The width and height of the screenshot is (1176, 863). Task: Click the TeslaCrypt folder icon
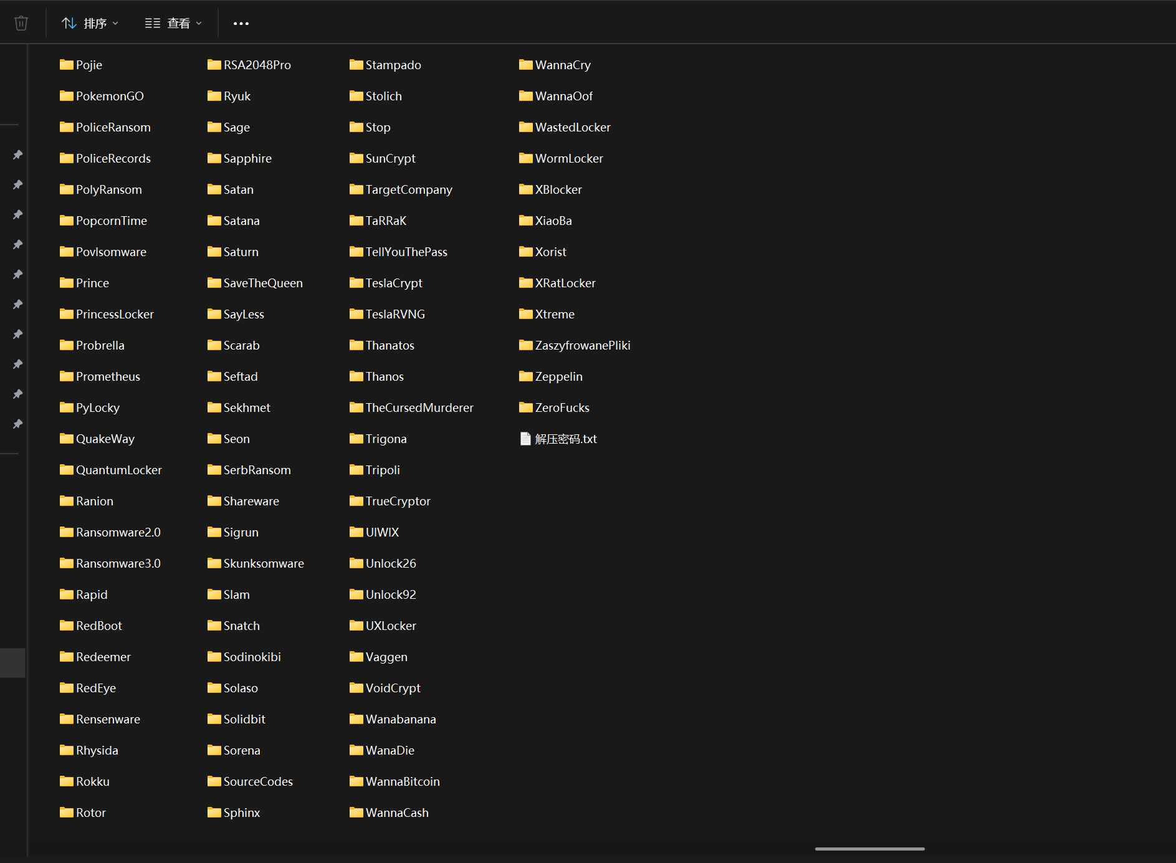(x=356, y=282)
